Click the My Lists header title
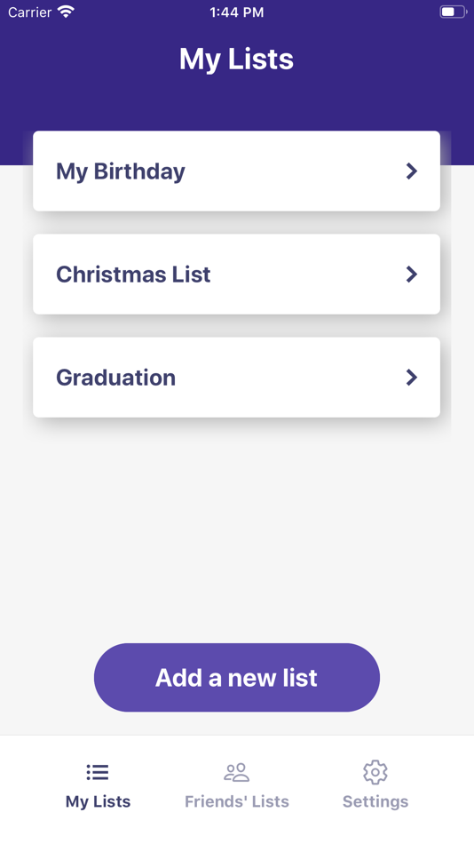 236,59
